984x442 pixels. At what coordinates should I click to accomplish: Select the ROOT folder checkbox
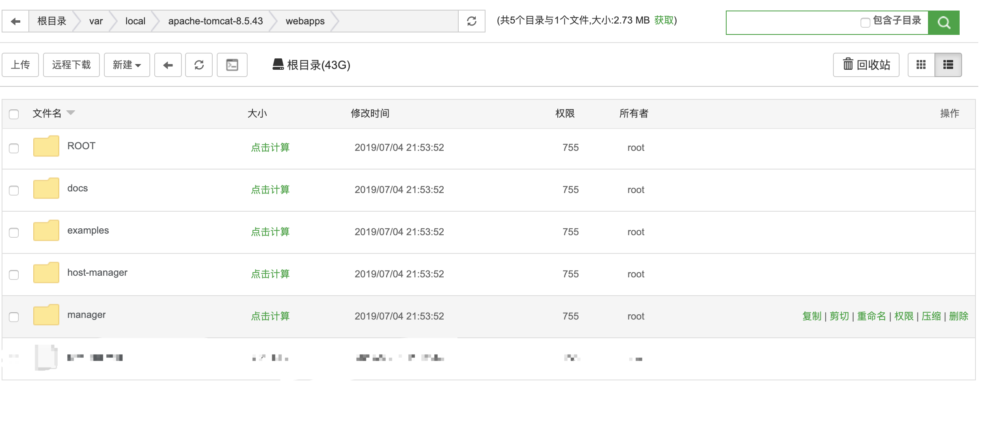point(14,148)
